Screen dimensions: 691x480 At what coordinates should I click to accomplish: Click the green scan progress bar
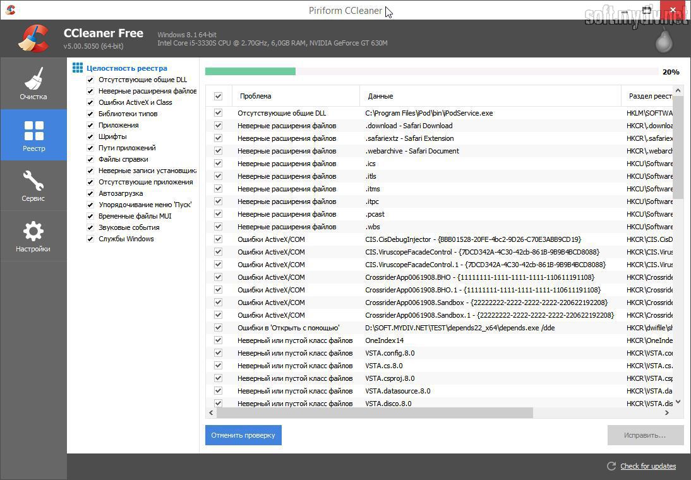pos(250,71)
